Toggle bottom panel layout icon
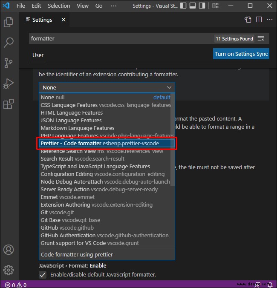The width and height of the screenshot is (277, 288). [193, 6]
